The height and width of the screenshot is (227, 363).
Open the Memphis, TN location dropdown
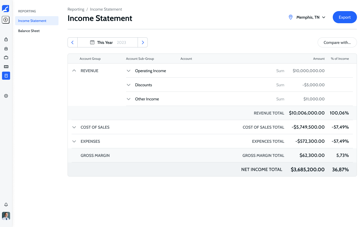click(x=307, y=17)
